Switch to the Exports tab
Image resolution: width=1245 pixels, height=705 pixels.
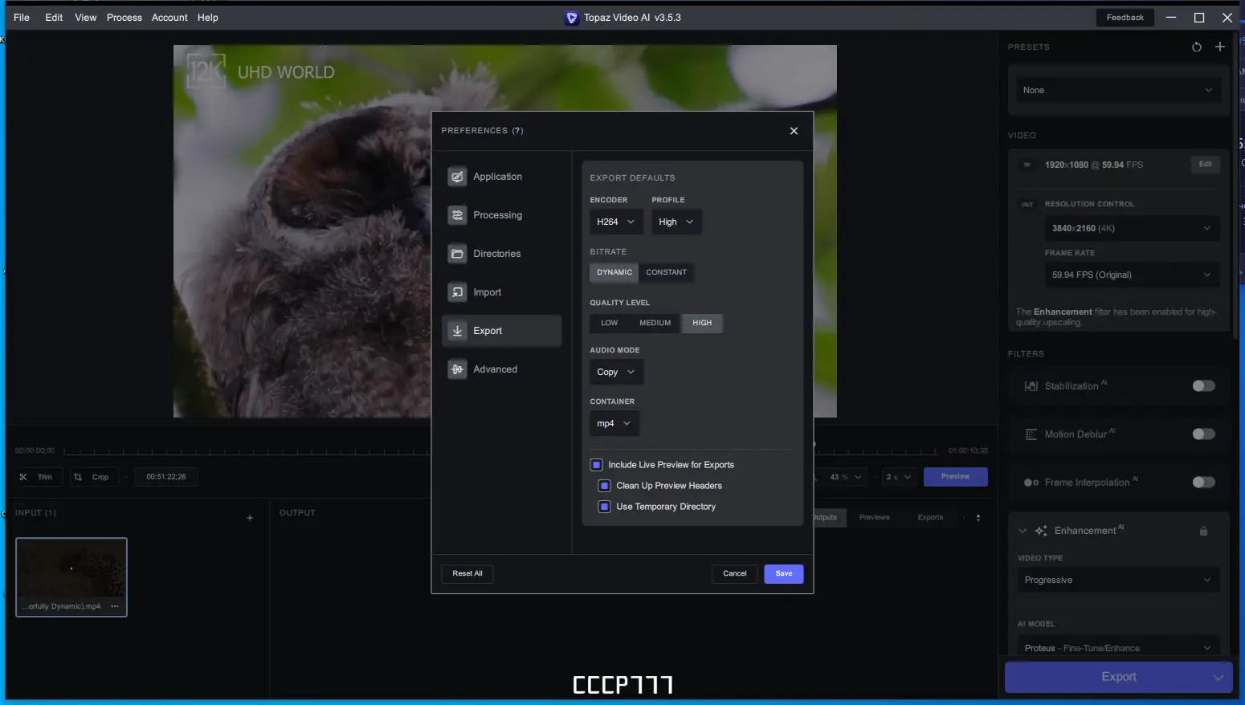pos(930,517)
